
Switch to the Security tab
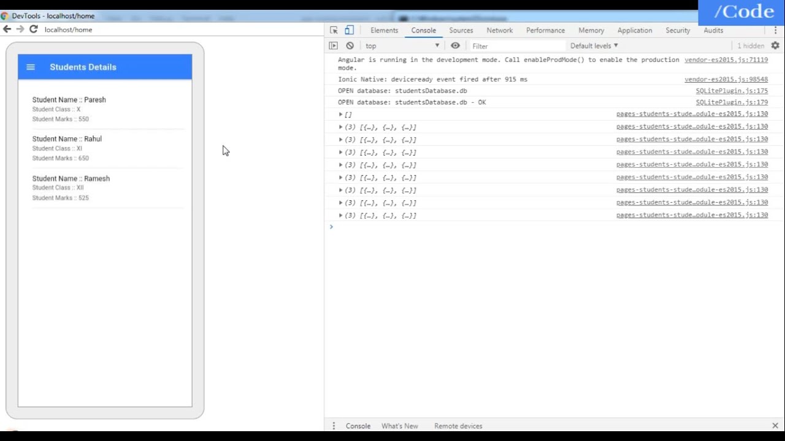tap(678, 30)
